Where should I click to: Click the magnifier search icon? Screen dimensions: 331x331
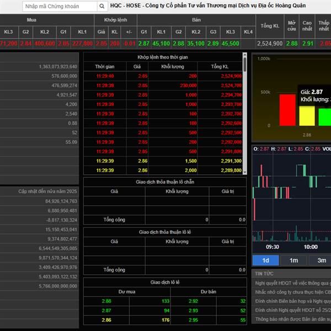(x=102, y=7)
